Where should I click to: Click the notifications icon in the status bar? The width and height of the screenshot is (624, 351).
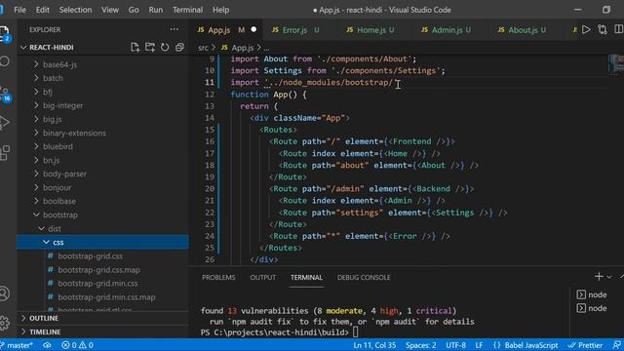tap(617, 345)
